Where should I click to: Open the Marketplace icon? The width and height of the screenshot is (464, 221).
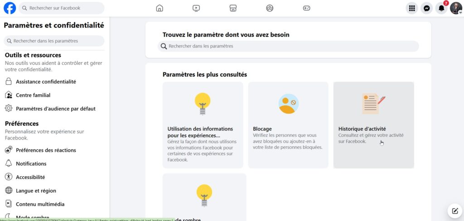point(233,8)
